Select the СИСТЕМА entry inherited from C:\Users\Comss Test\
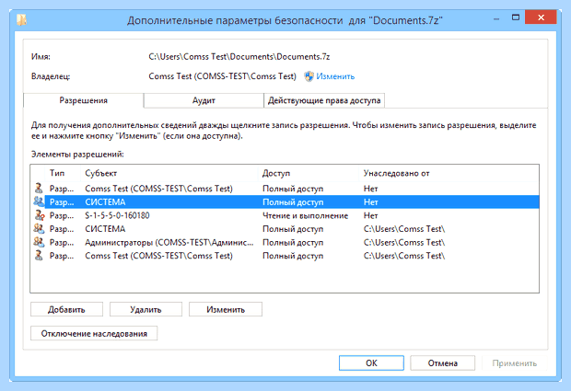 coord(285,229)
